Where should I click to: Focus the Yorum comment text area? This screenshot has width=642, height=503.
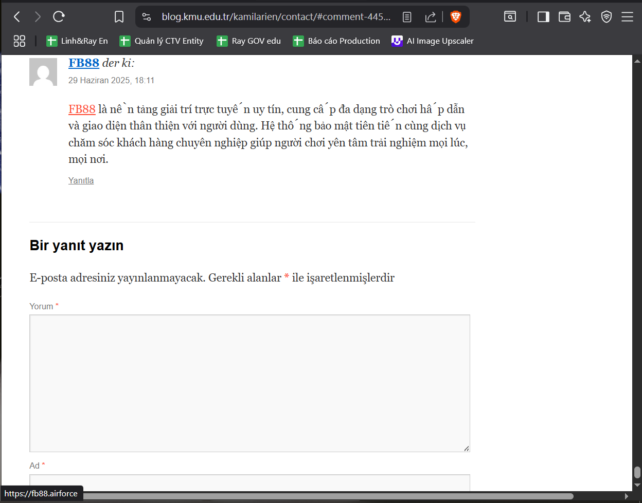(249, 383)
